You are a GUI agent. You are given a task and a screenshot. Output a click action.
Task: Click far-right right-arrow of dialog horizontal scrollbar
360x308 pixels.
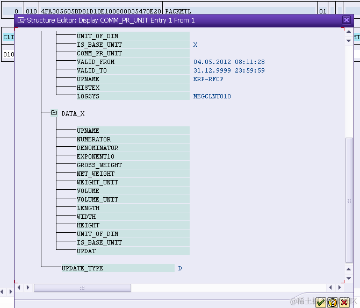[x=340, y=288]
